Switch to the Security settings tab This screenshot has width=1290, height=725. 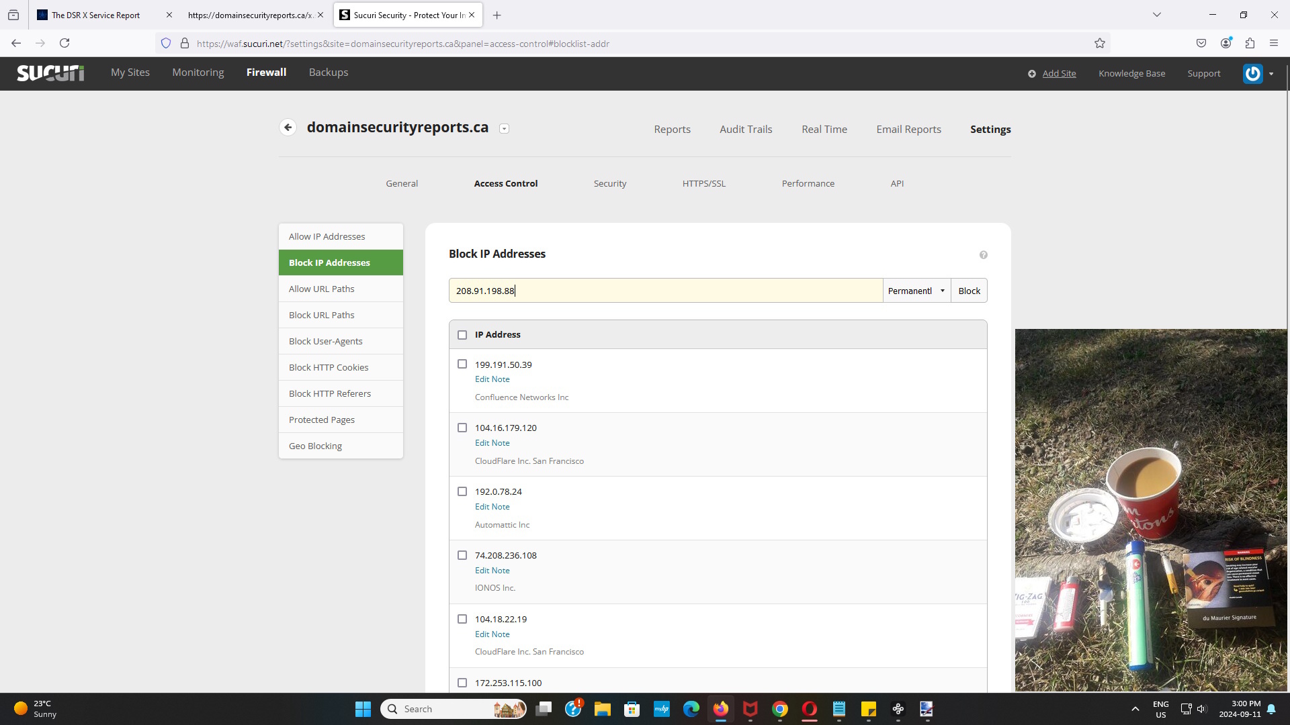click(x=609, y=183)
